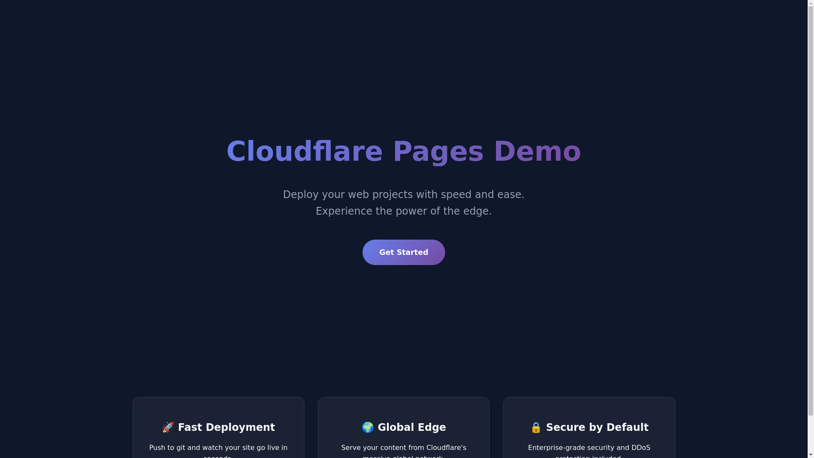Select the Secure by Default card title

coord(589,427)
